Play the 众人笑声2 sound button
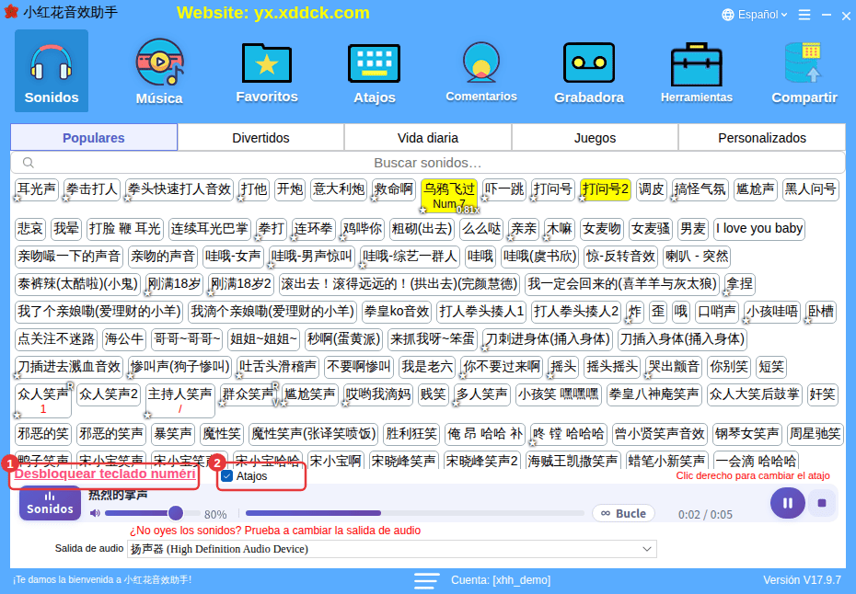The height and width of the screenshot is (594, 856). 109,394
